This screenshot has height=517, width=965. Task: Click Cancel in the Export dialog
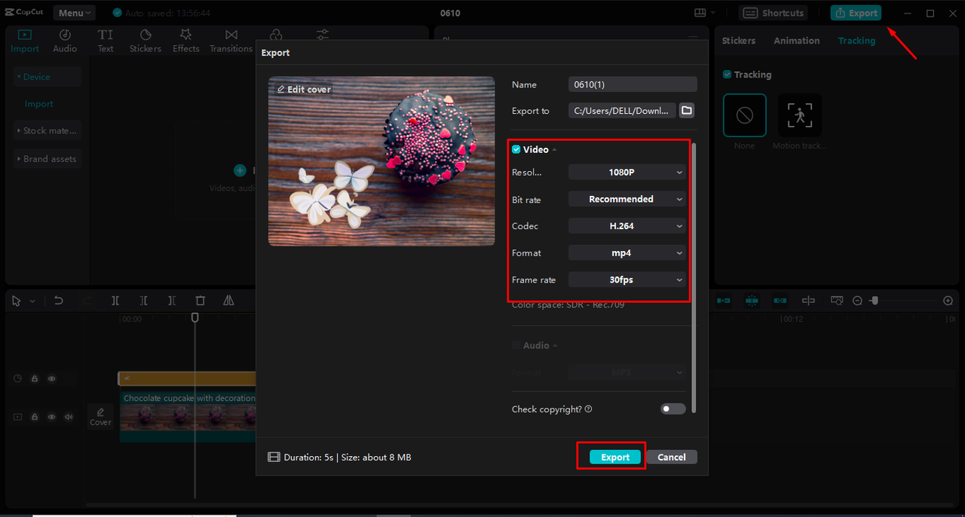point(671,457)
